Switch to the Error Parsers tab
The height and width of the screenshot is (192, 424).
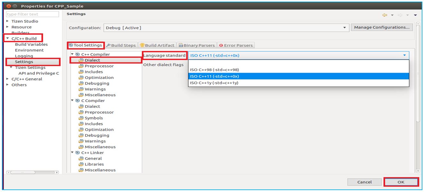(x=236, y=45)
